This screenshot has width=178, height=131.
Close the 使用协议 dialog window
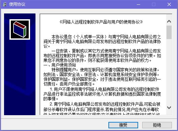point(169,4)
